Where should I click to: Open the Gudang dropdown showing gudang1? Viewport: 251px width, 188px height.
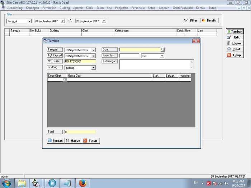tap(94, 68)
